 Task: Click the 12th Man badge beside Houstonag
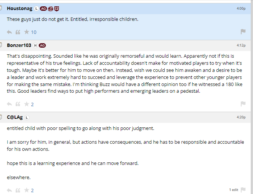(x=57, y=9)
